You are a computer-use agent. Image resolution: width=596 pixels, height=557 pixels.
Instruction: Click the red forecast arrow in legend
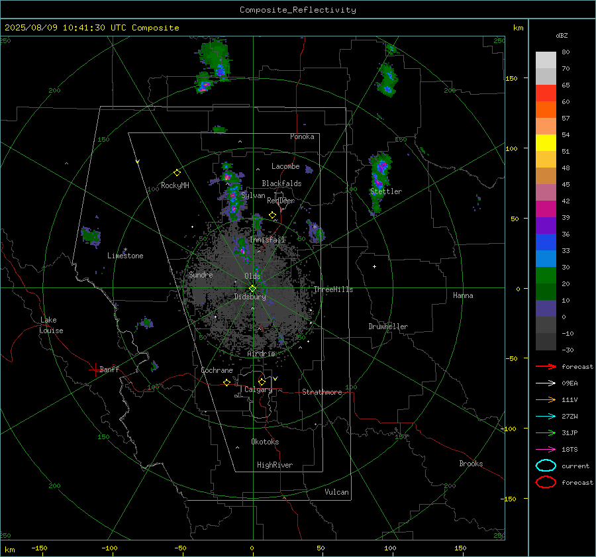[x=546, y=366]
